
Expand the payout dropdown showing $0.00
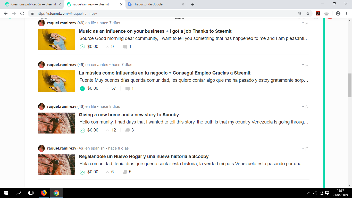coord(93,46)
